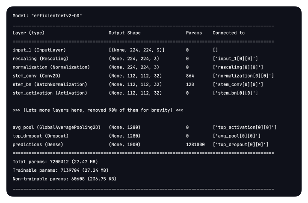Click connection "['input_1[0][0]']"

click(x=235, y=59)
